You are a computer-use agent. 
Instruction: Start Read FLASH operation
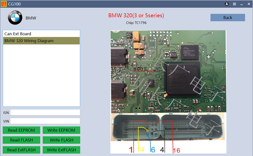[x=21, y=140]
